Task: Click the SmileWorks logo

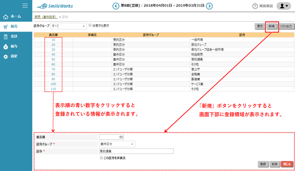Action: click(x=55, y=6)
